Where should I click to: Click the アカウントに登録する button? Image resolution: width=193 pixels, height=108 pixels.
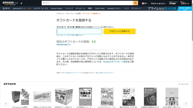[x=119, y=31]
